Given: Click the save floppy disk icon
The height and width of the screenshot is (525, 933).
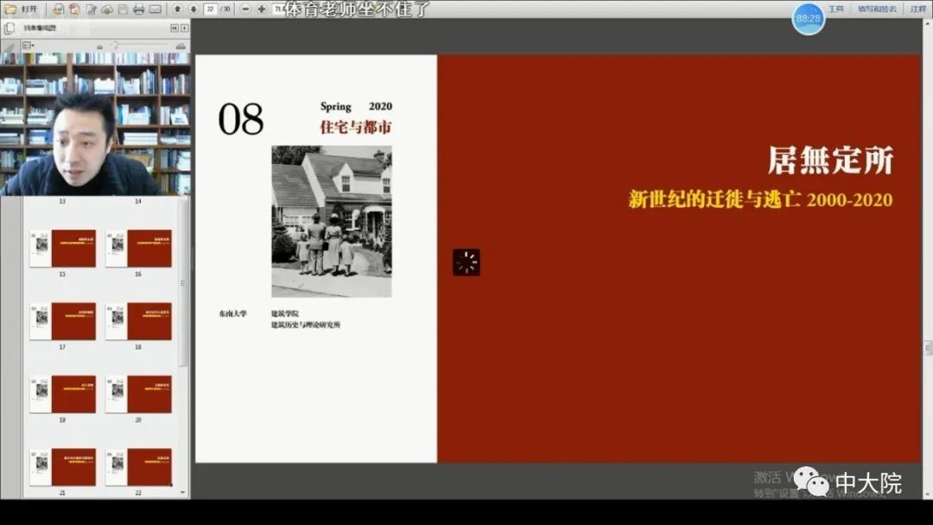Looking at the screenshot, I should pos(123,9).
